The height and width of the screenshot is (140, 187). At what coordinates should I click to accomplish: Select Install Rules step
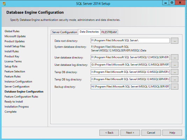(x=12, y=51)
